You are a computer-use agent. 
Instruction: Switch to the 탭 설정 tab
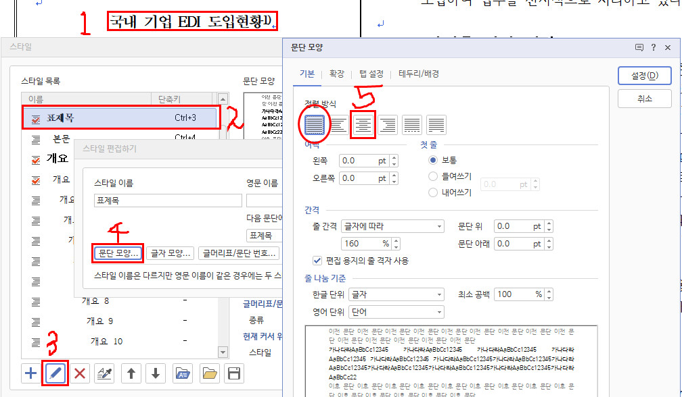pyautogui.click(x=371, y=74)
